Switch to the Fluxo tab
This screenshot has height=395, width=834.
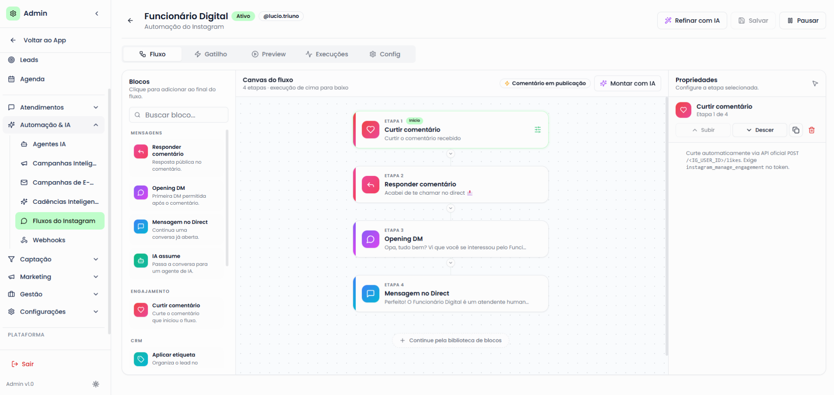[x=152, y=54]
